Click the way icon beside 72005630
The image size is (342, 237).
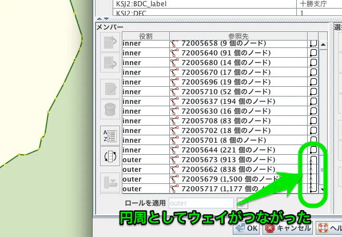174,111
